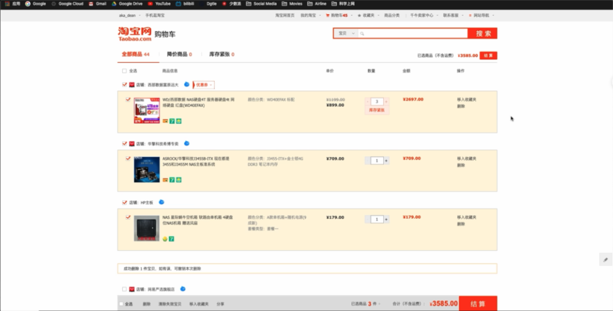Screen dimensions: 613x311
Task: Open YouTube bookmark in bookmarks bar
Action: pos(159,3)
